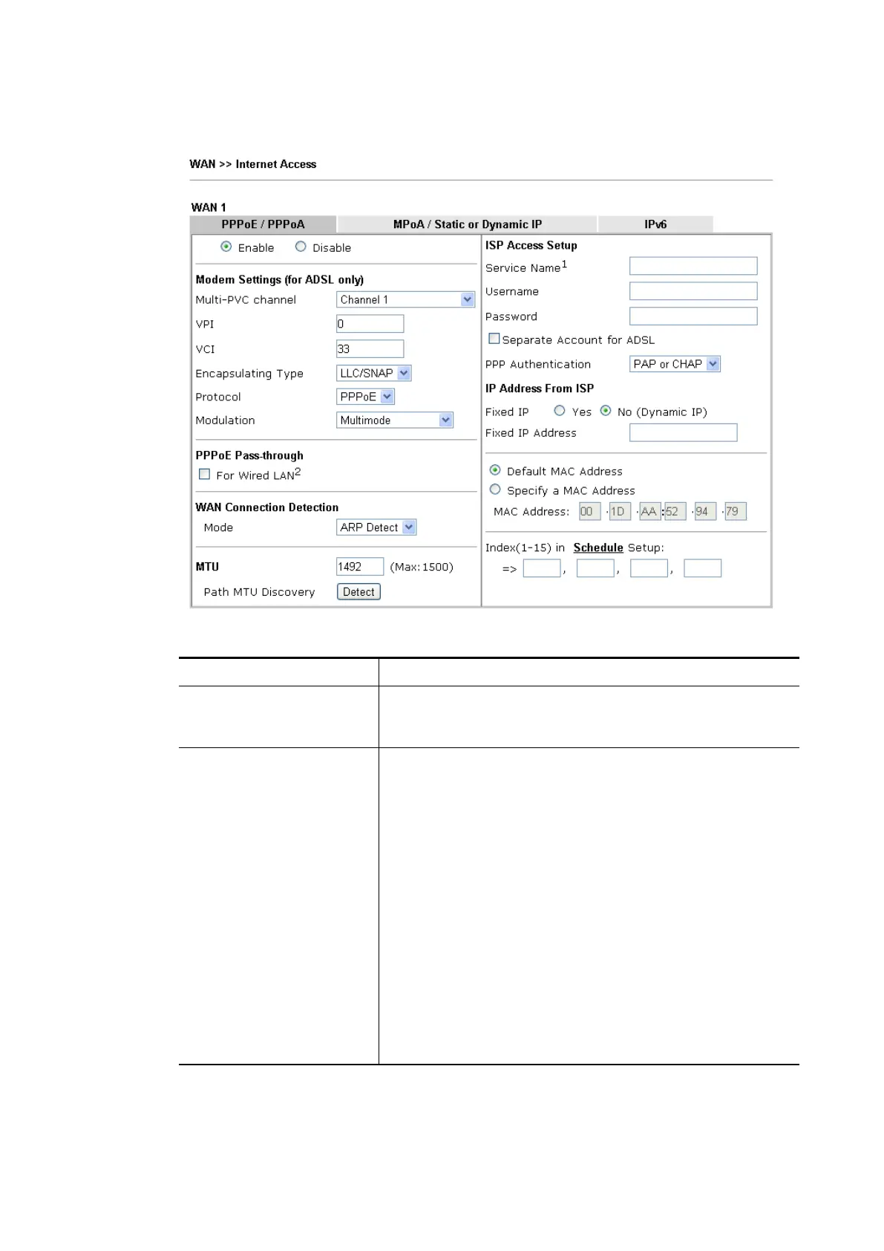Select the Disable radio button

click(301, 247)
